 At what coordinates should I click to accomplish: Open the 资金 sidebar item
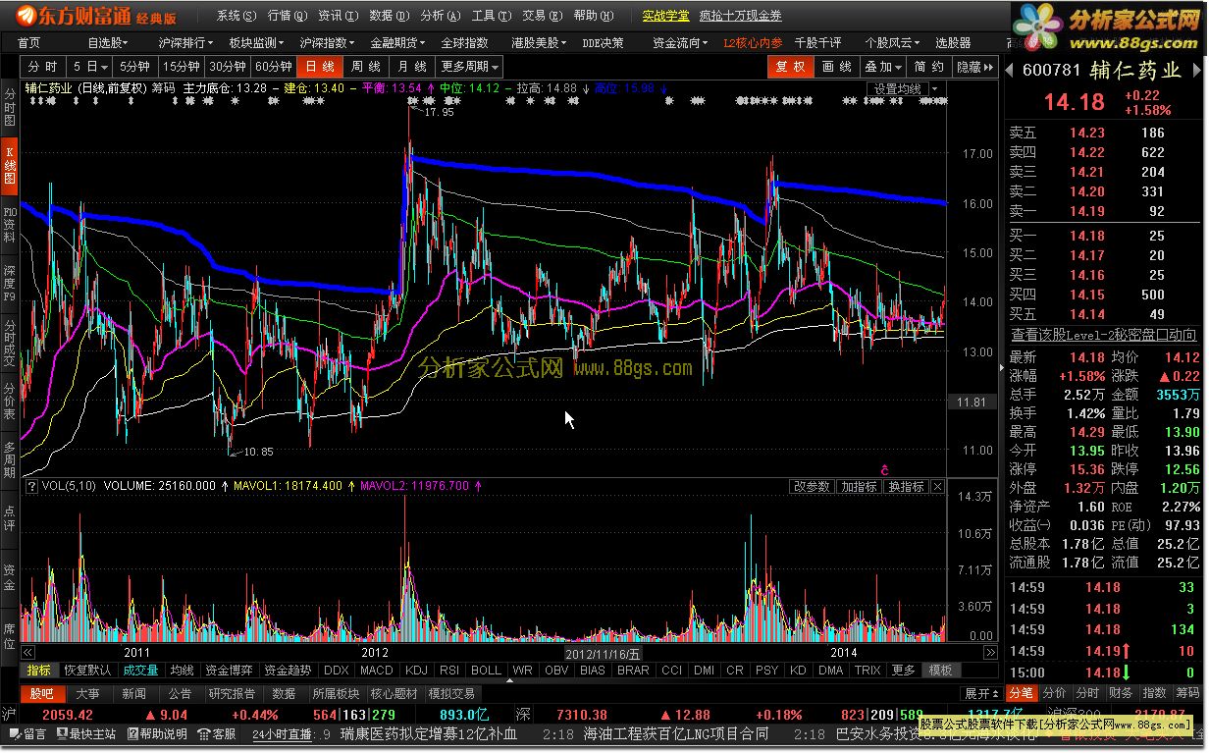(x=10, y=577)
